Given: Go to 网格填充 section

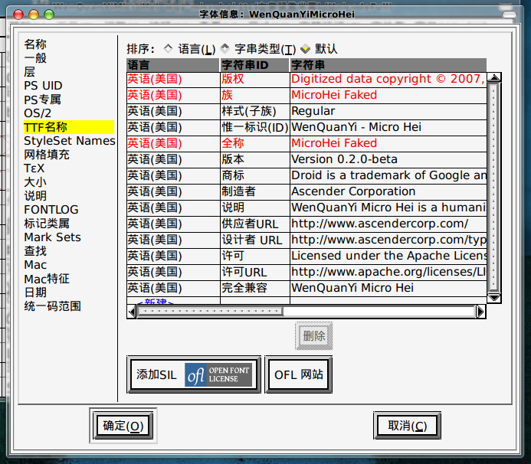Looking at the screenshot, I should click(x=47, y=155).
